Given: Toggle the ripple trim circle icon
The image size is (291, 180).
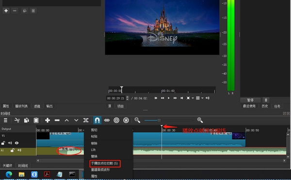Looking at the screenshot, I should click(116, 120).
